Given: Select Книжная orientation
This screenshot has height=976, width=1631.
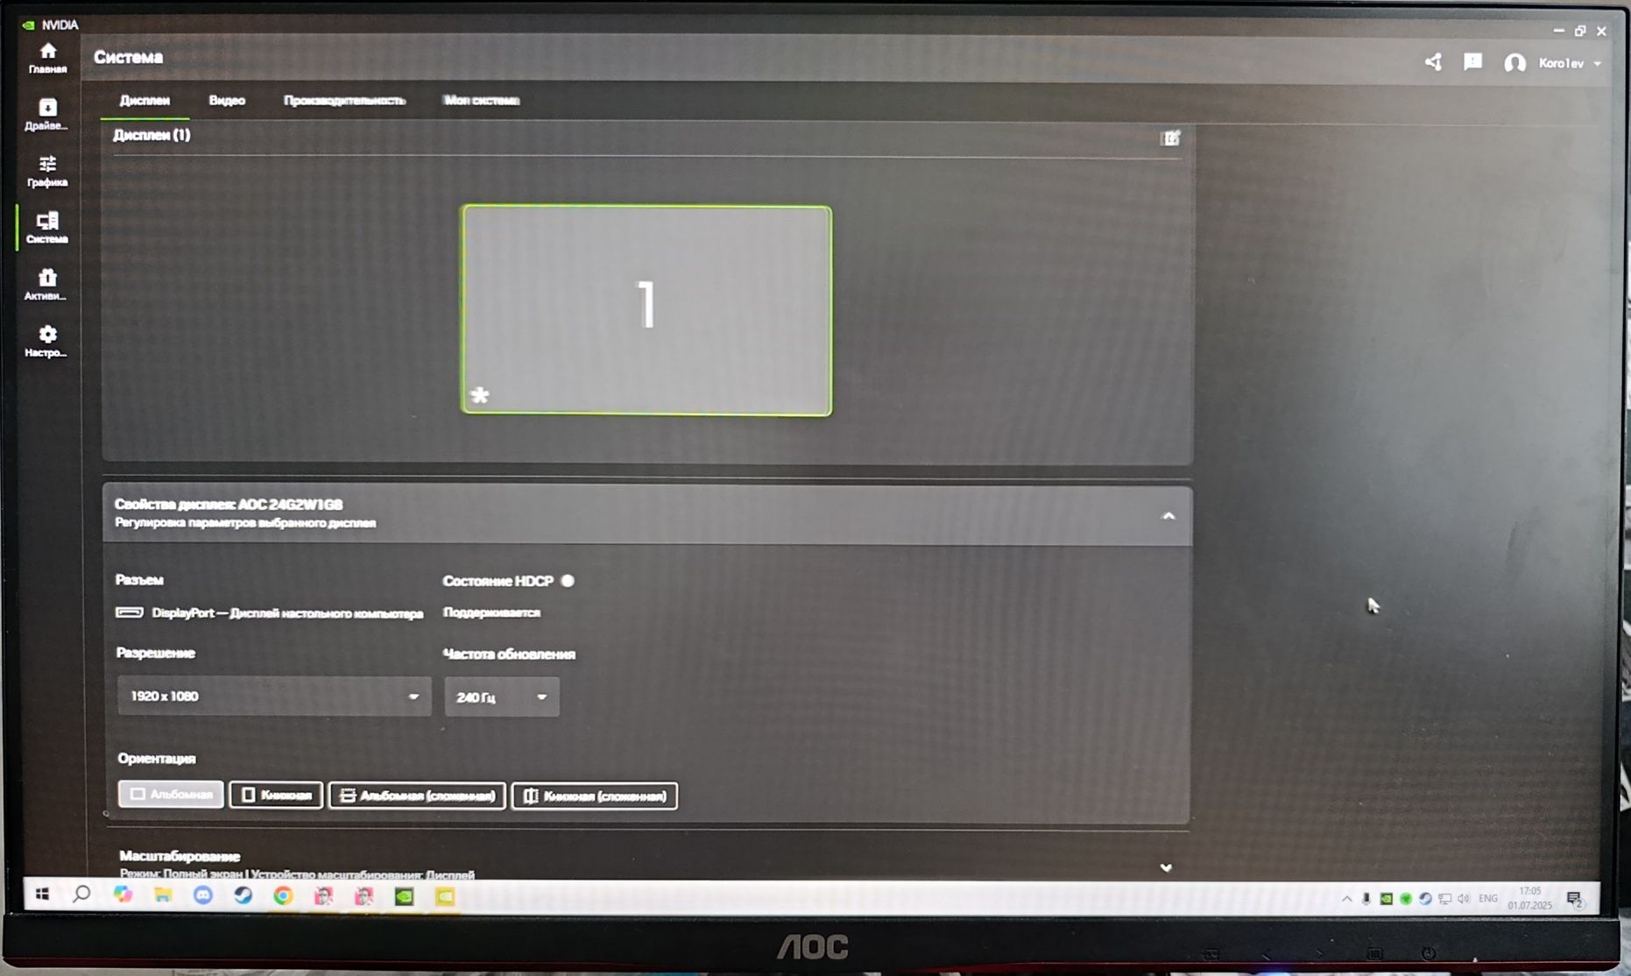Looking at the screenshot, I should (x=276, y=796).
